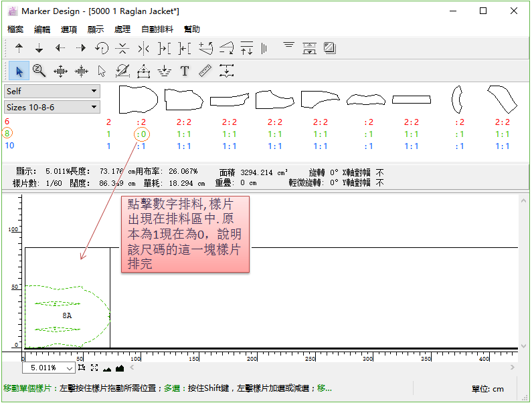Open the 自動排料 menu
This screenshot has height=407, width=532.
157,29
